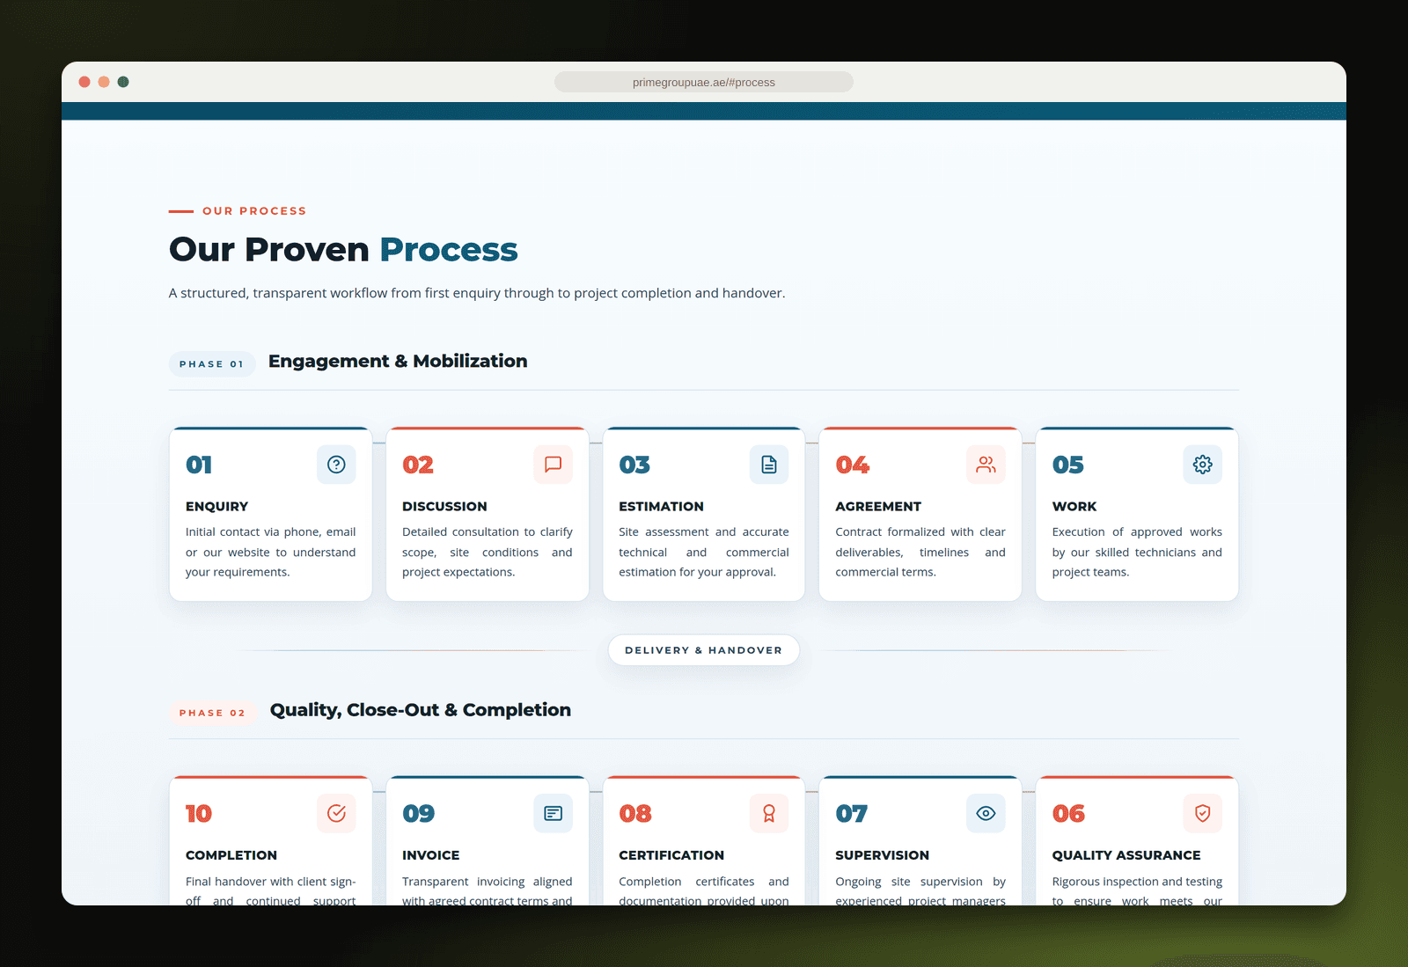
Task: Click the Phase 01 badge
Action: click(x=212, y=364)
